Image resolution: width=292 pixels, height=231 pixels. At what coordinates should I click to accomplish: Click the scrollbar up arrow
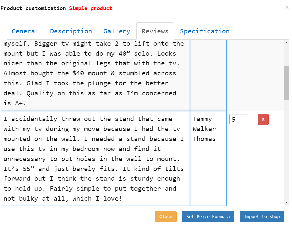pos(286,43)
